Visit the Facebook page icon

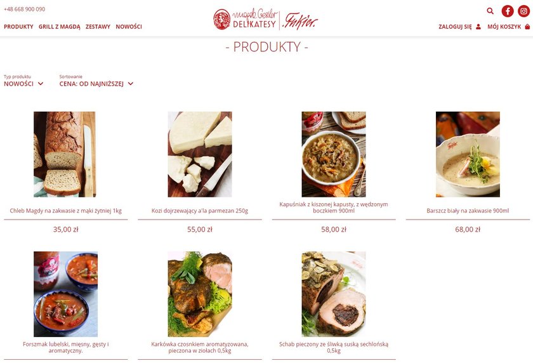pos(508,11)
